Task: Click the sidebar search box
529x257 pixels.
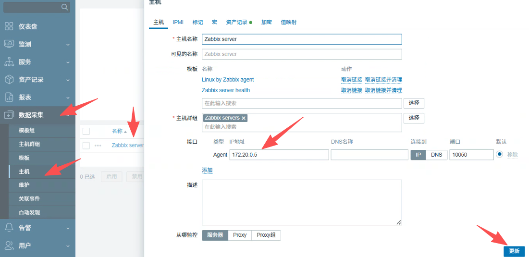Action: 37,7
